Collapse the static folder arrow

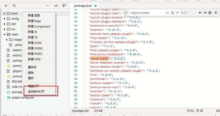pyautogui.click(x=4, y=35)
